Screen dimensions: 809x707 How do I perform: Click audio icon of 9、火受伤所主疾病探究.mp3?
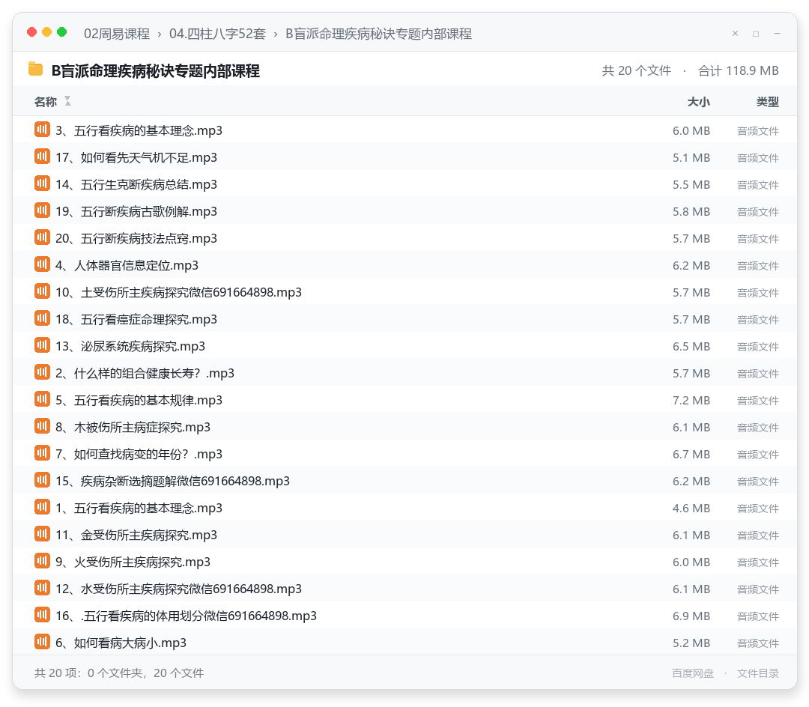click(x=42, y=560)
